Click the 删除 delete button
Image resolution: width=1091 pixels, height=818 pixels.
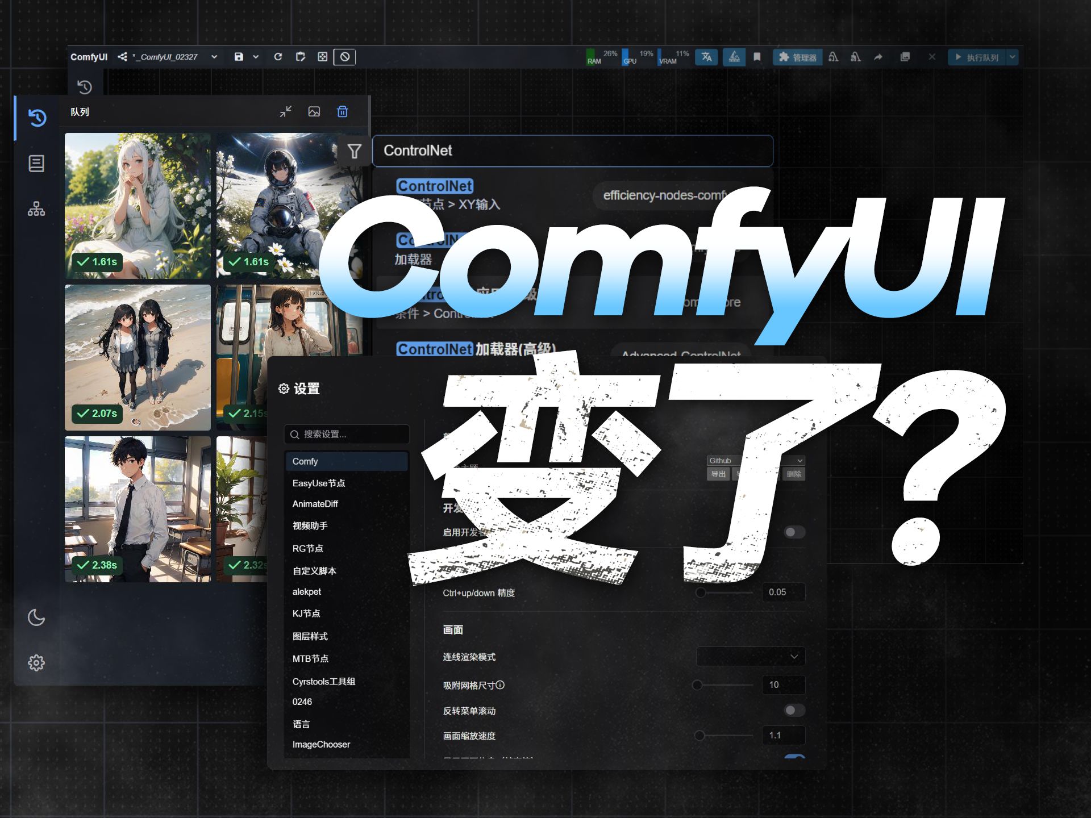click(x=794, y=474)
